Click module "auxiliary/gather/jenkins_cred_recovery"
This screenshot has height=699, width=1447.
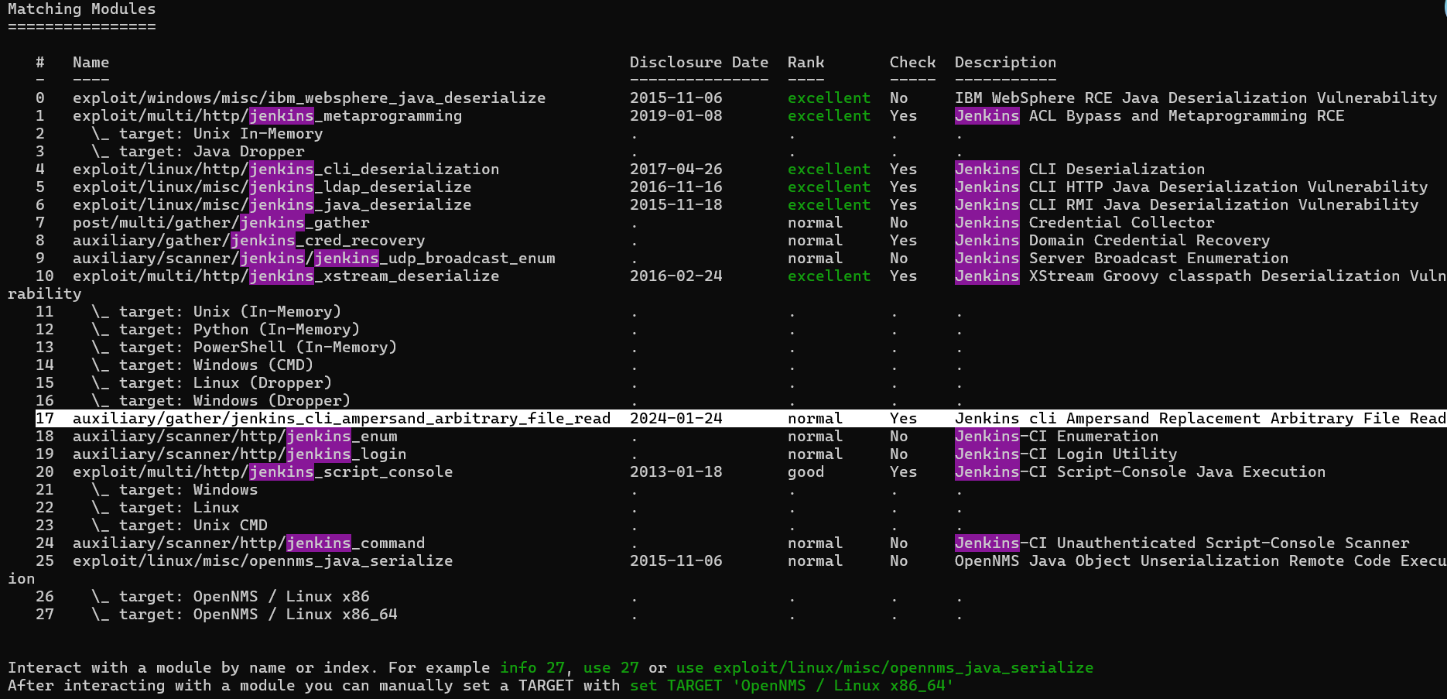pos(249,241)
